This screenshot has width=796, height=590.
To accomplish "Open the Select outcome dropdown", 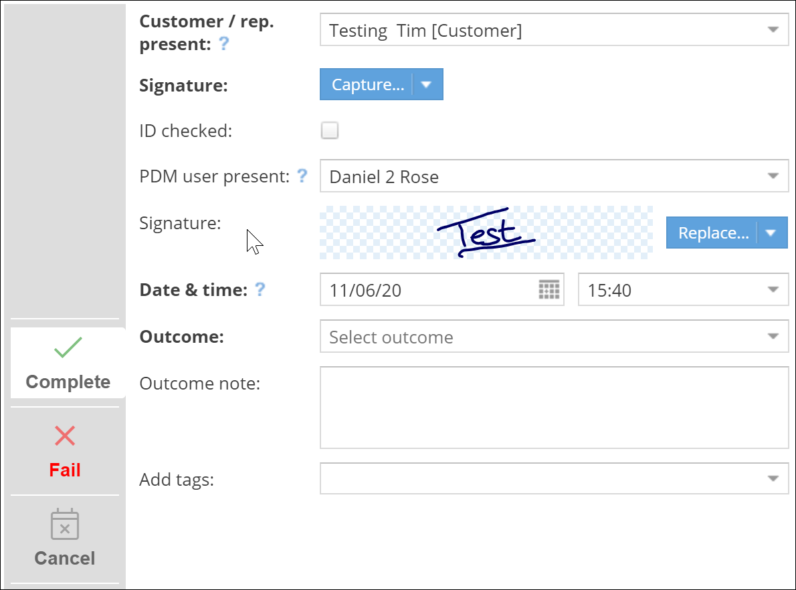I will (x=773, y=337).
